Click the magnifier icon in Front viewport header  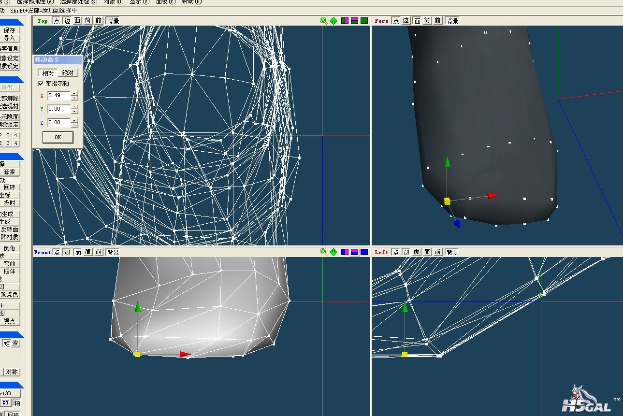click(x=323, y=252)
